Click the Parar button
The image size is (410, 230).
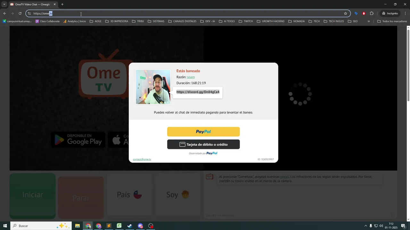[81, 198]
